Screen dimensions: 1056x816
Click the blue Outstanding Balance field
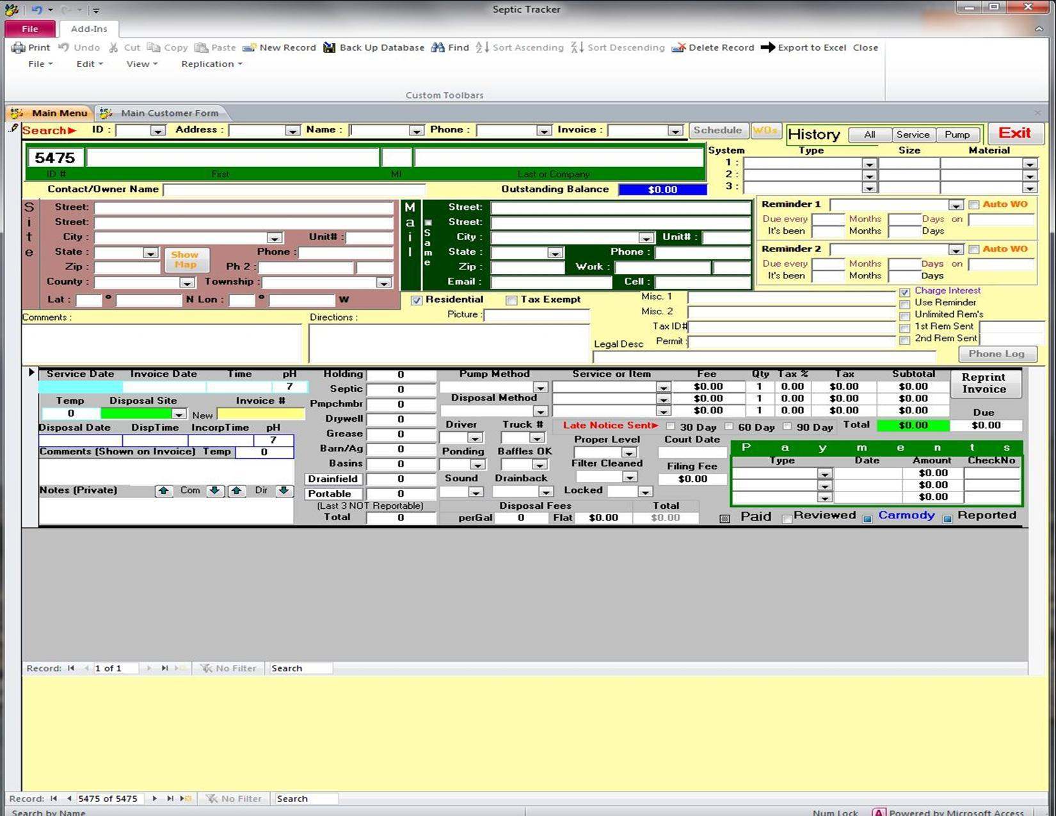[662, 189]
